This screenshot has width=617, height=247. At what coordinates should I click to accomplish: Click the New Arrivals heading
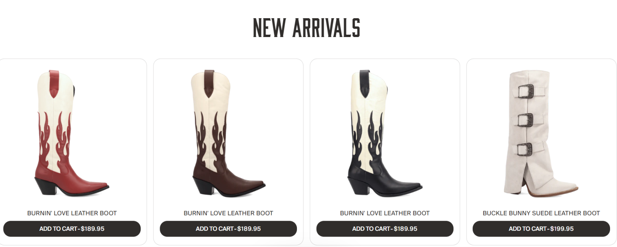[x=307, y=28]
